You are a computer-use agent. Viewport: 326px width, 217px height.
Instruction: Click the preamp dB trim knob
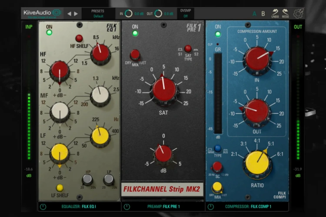[163, 155]
